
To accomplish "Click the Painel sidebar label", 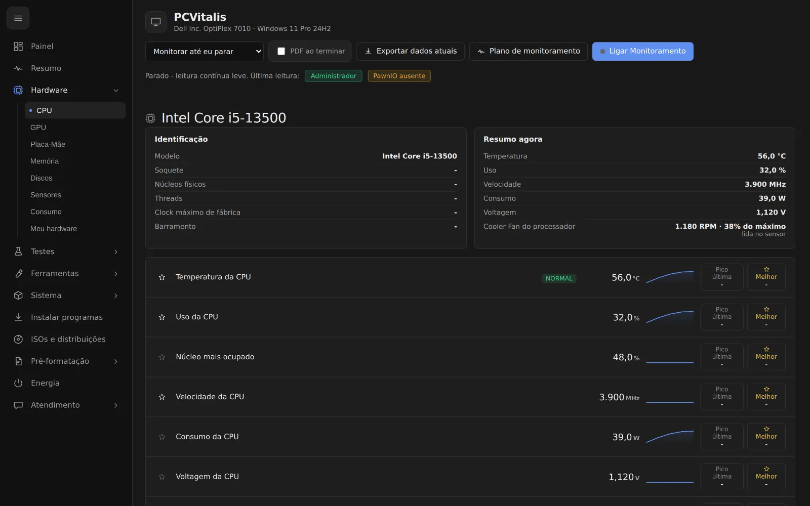I will [42, 47].
